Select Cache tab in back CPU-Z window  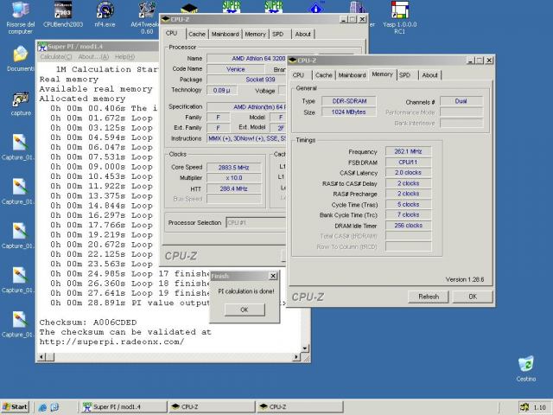tap(196, 35)
